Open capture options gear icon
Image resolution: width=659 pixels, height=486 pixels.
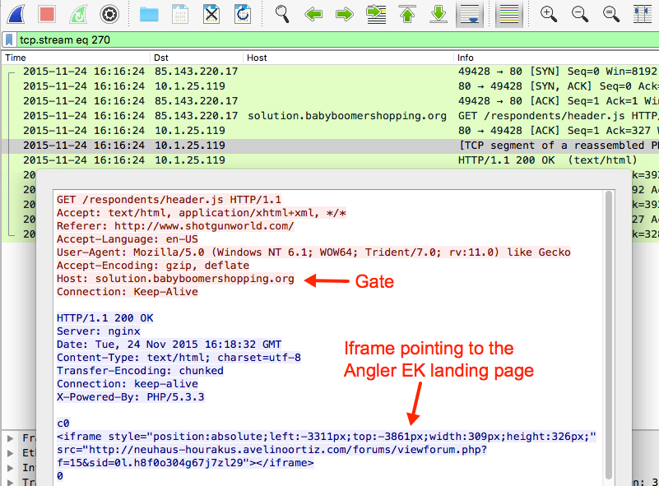point(109,14)
